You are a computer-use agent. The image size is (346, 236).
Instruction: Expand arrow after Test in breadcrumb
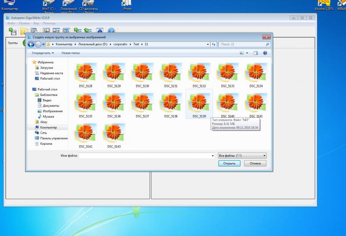tap(142, 45)
